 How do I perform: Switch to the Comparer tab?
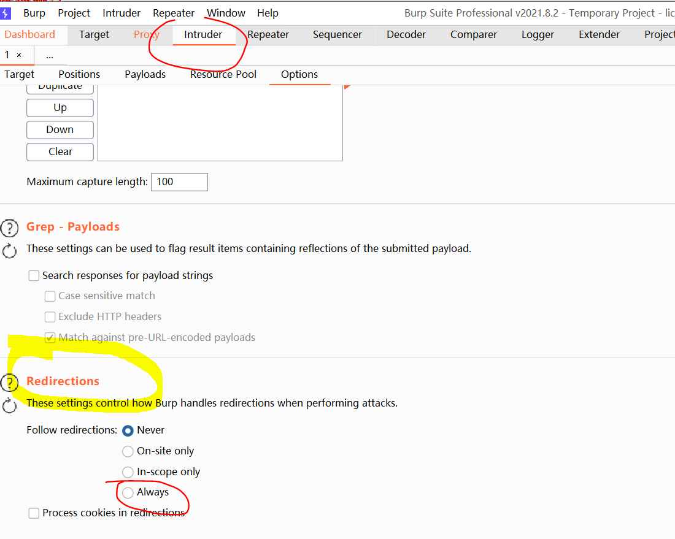point(474,34)
